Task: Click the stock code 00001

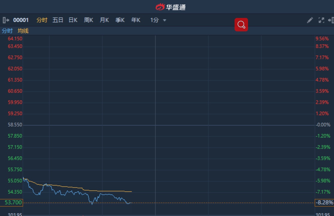Action: pos(21,20)
